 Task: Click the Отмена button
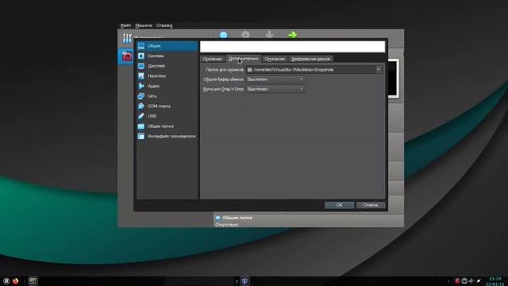pyautogui.click(x=371, y=205)
